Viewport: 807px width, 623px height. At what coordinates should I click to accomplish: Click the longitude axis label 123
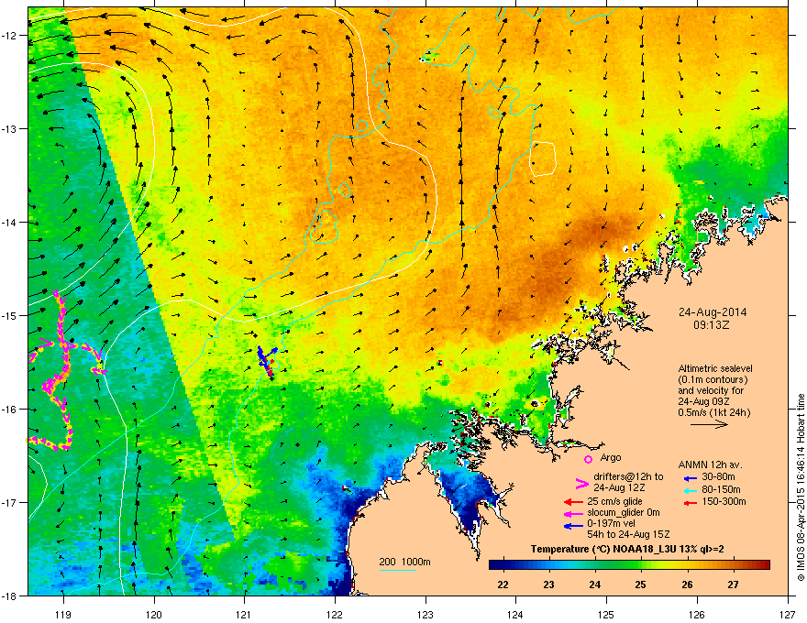click(x=426, y=614)
